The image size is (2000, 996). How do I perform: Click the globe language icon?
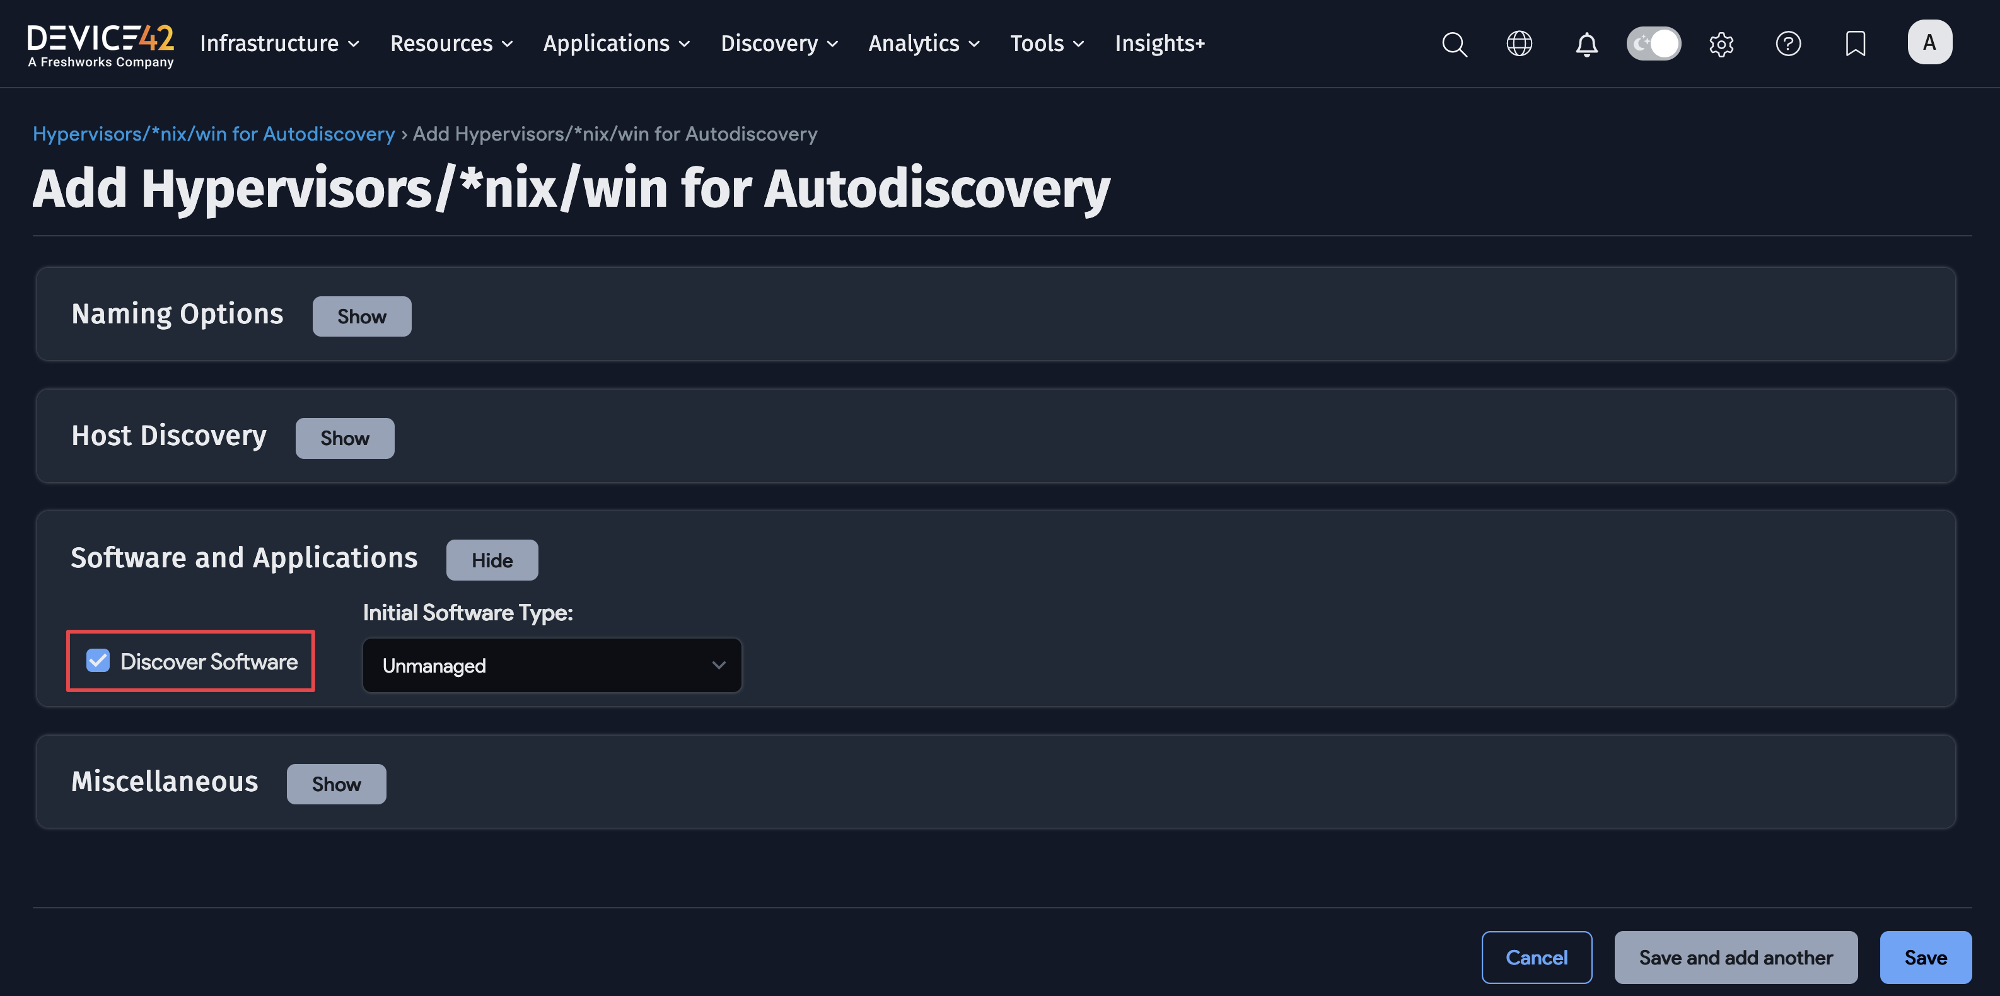click(1520, 44)
